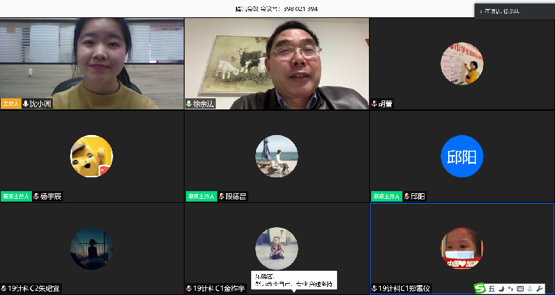Screen dimensions: 555x295
Task: Select the Pikachu avatar of 杨宇辰
Action: (92, 156)
